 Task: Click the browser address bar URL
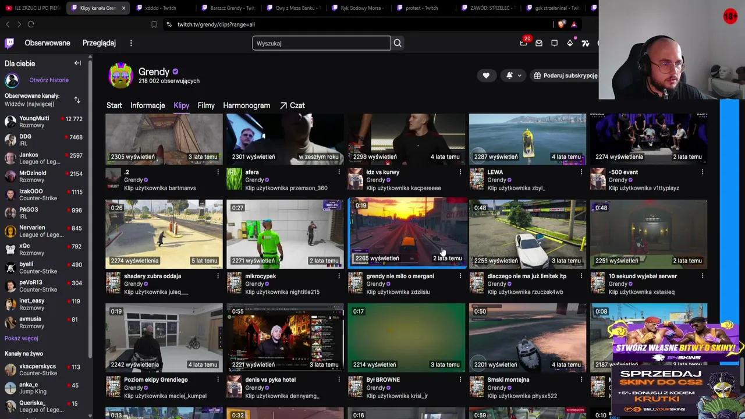216,24
